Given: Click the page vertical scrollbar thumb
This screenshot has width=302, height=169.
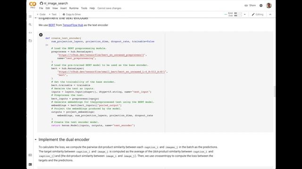Looking at the screenshot, I should pyautogui.click(x=274, y=92).
